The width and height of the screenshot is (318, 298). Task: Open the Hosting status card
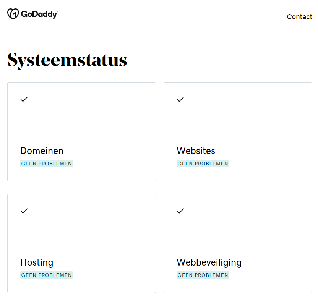tap(81, 243)
